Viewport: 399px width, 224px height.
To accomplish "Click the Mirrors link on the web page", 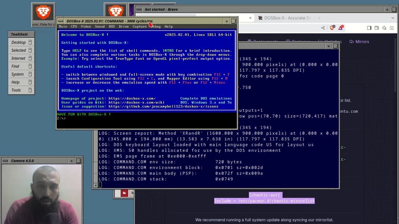I will (359, 42).
